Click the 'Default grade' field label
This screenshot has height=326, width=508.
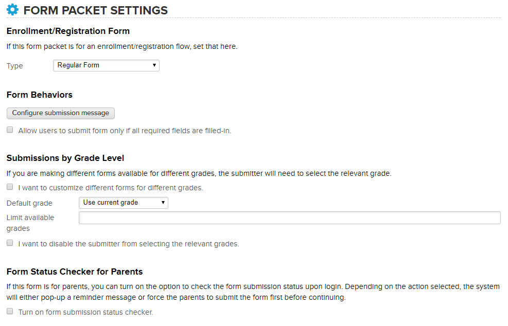pos(29,203)
